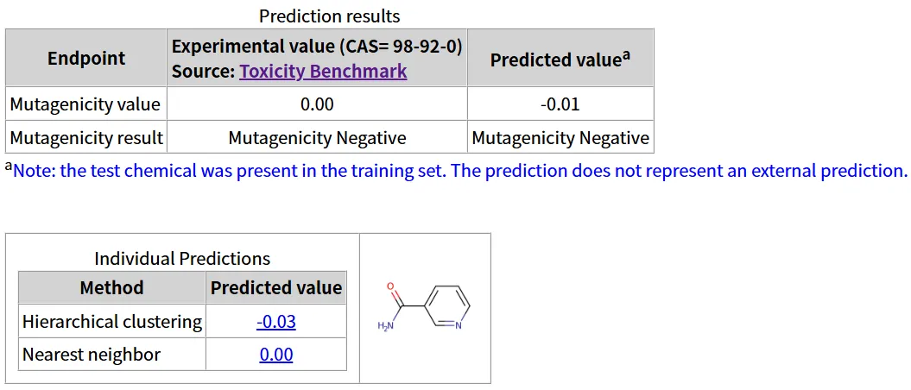Click the Experimental value CAS 98-92-0 header
This screenshot has height=390, width=911.
coord(317,58)
